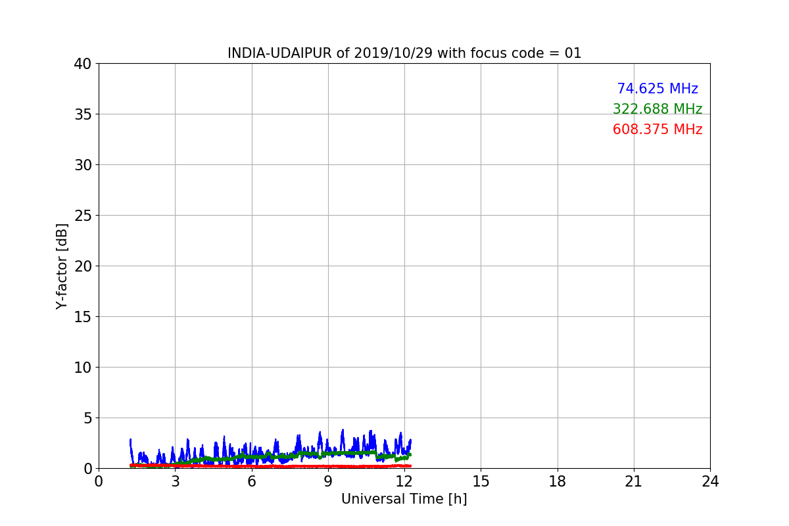The height and width of the screenshot is (526, 789).
Task: Click y-axis tick label 25
Action: (83, 216)
